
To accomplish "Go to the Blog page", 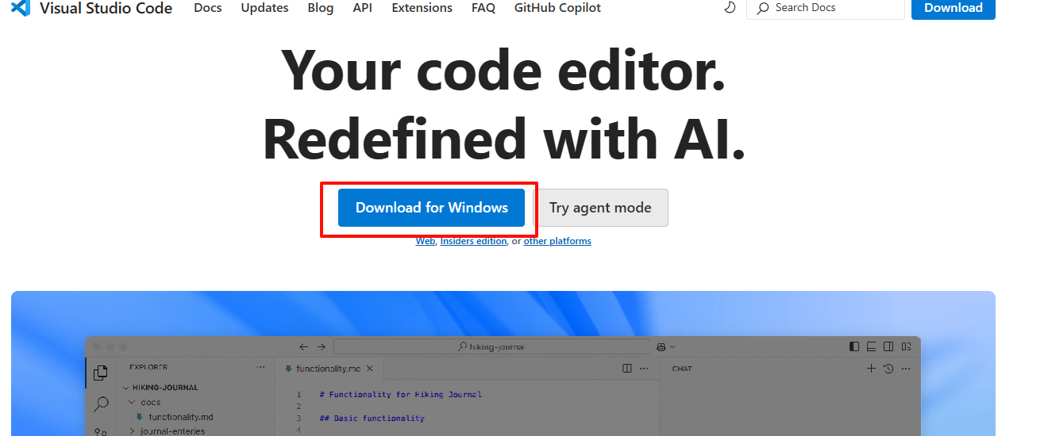I will 321,8.
